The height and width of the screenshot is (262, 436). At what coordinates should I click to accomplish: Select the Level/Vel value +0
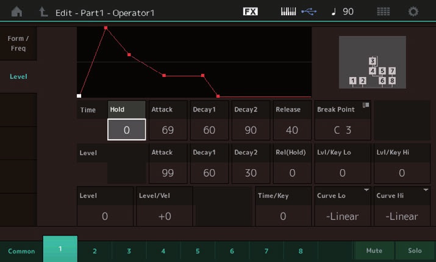165,216
